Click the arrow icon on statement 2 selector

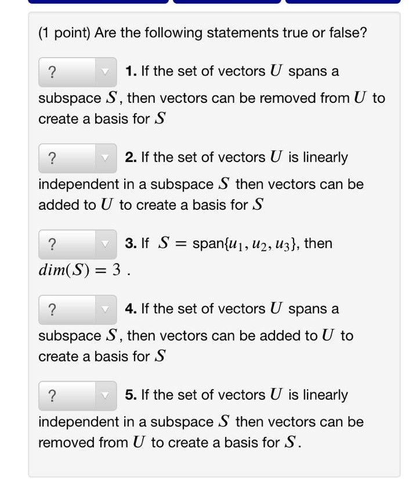point(106,157)
